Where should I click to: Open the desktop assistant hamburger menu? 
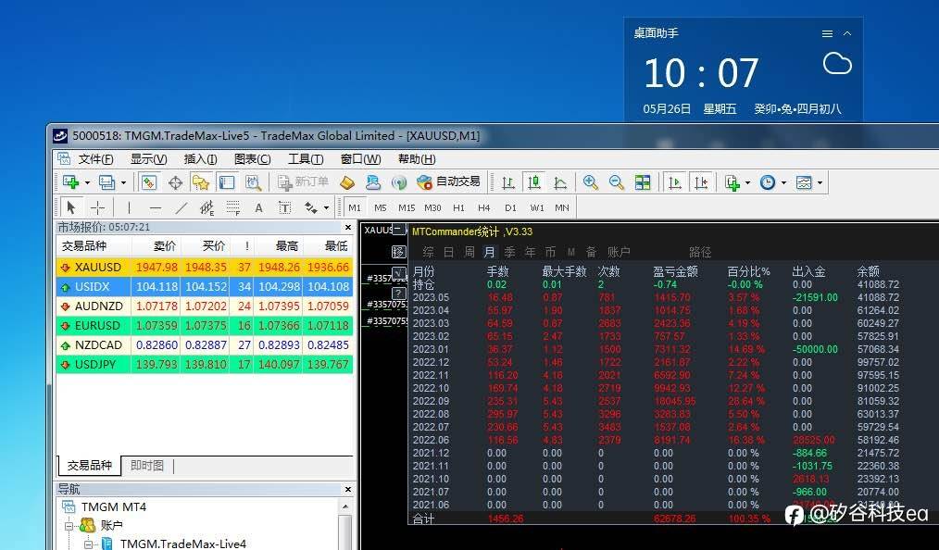(827, 33)
